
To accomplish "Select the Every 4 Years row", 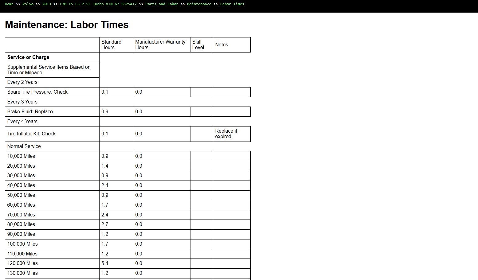I will [52, 122].
